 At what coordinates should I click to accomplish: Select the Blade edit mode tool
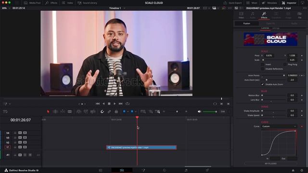point(70,111)
